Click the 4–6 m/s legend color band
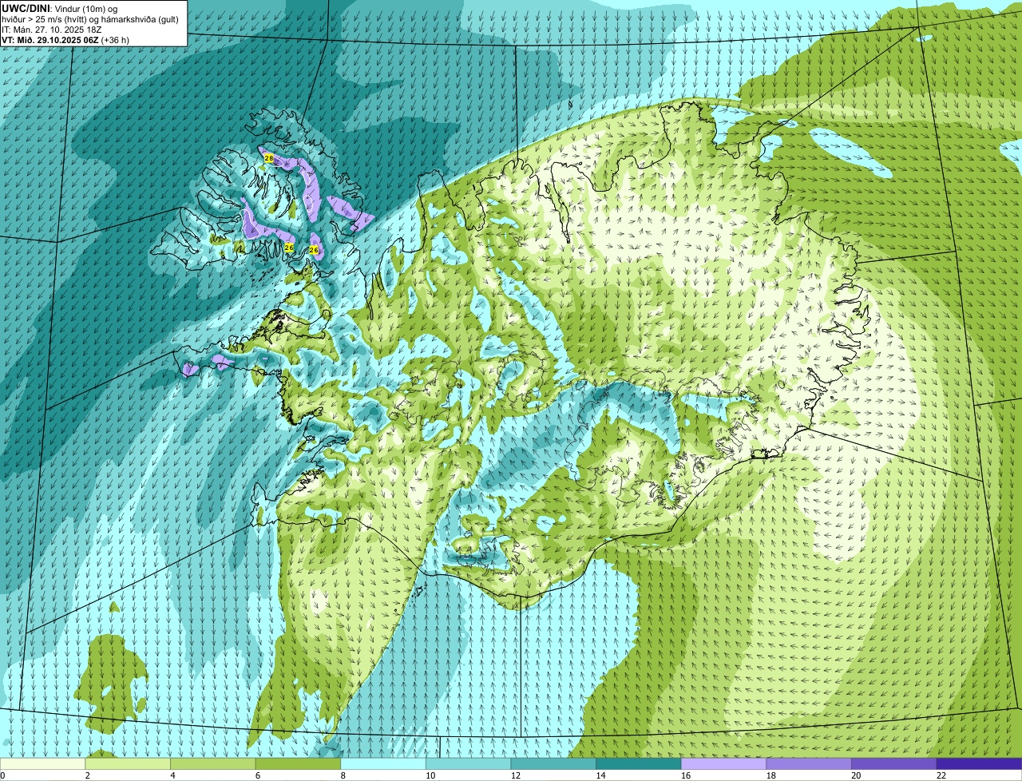1022x781 pixels. pyautogui.click(x=212, y=763)
